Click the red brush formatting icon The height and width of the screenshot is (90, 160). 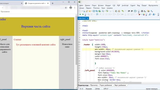(139, 14)
